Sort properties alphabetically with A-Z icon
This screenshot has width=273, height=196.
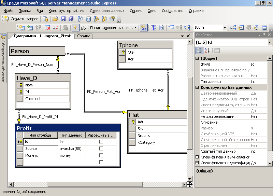click(207, 51)
